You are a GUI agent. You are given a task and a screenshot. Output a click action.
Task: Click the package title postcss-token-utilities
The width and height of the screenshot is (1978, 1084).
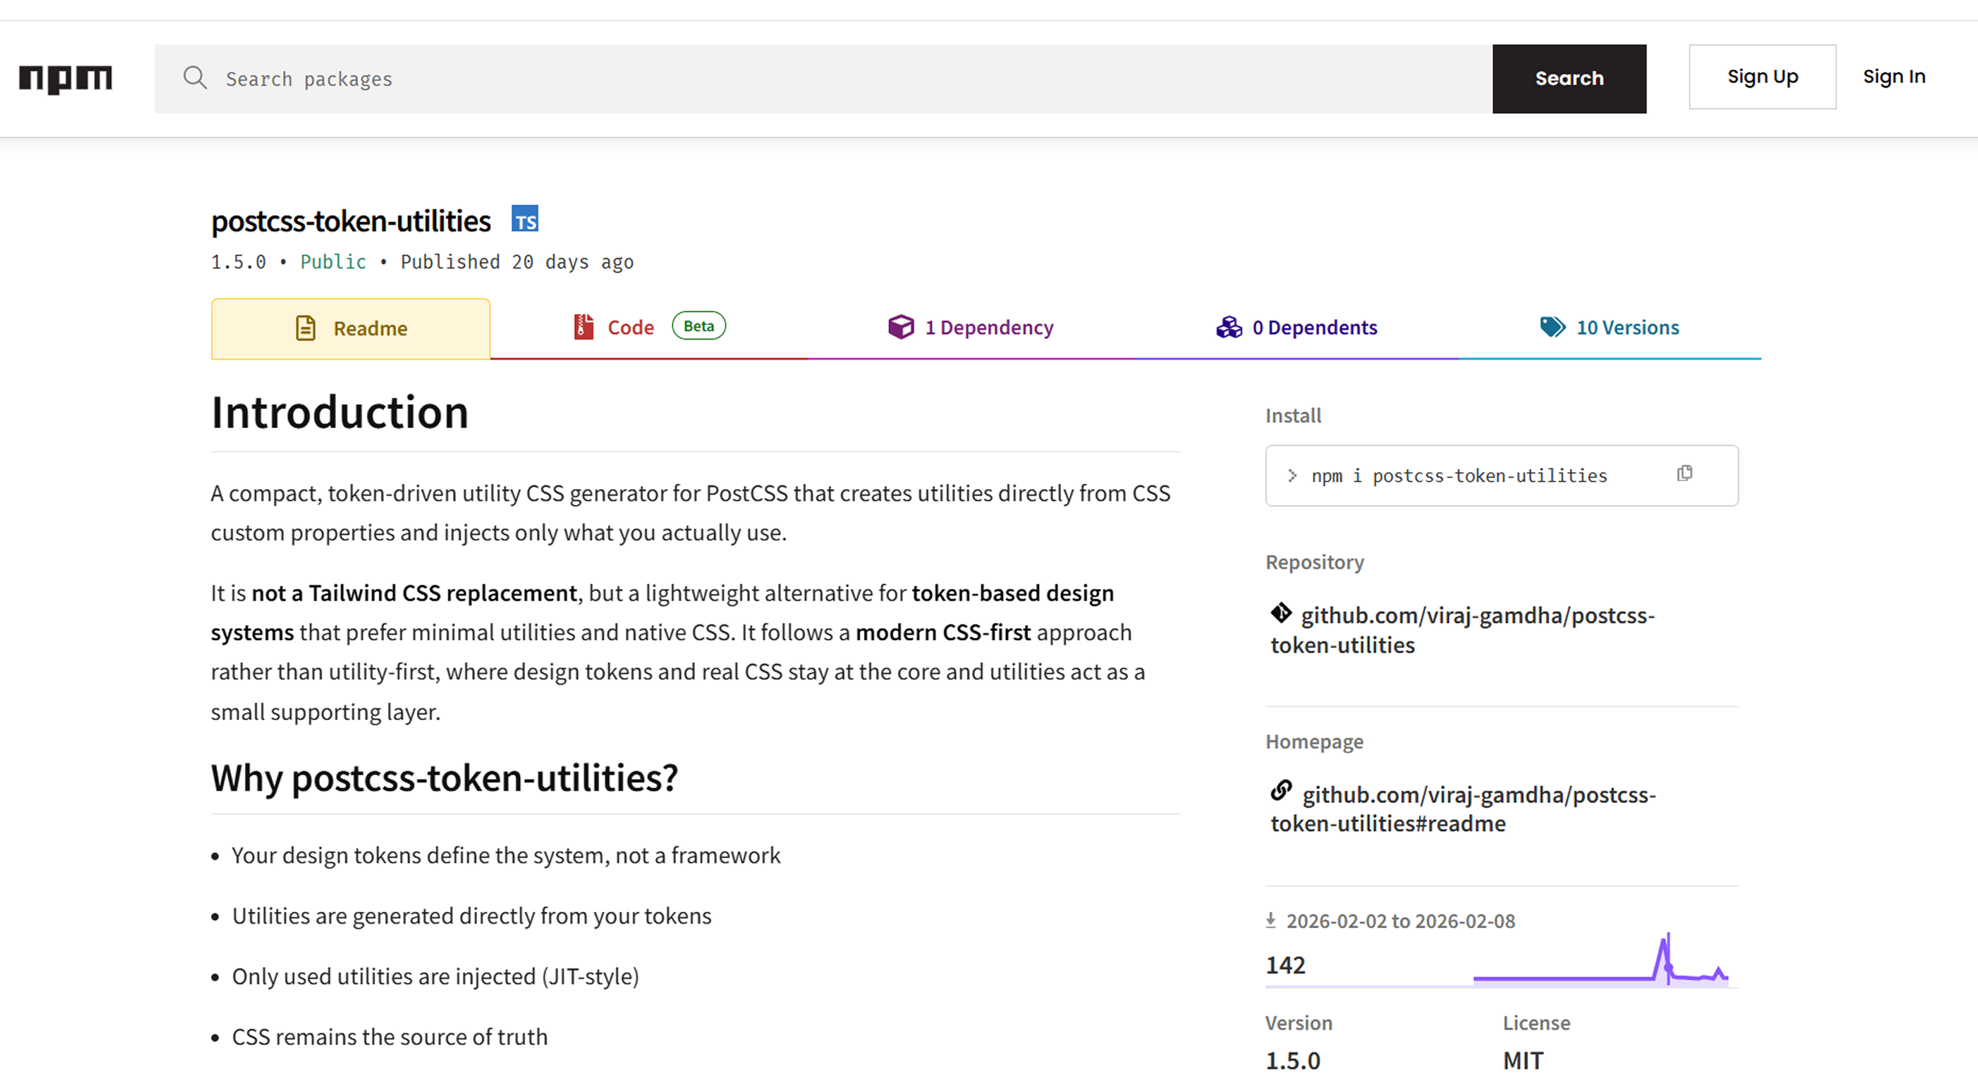[x=351, y=221]
